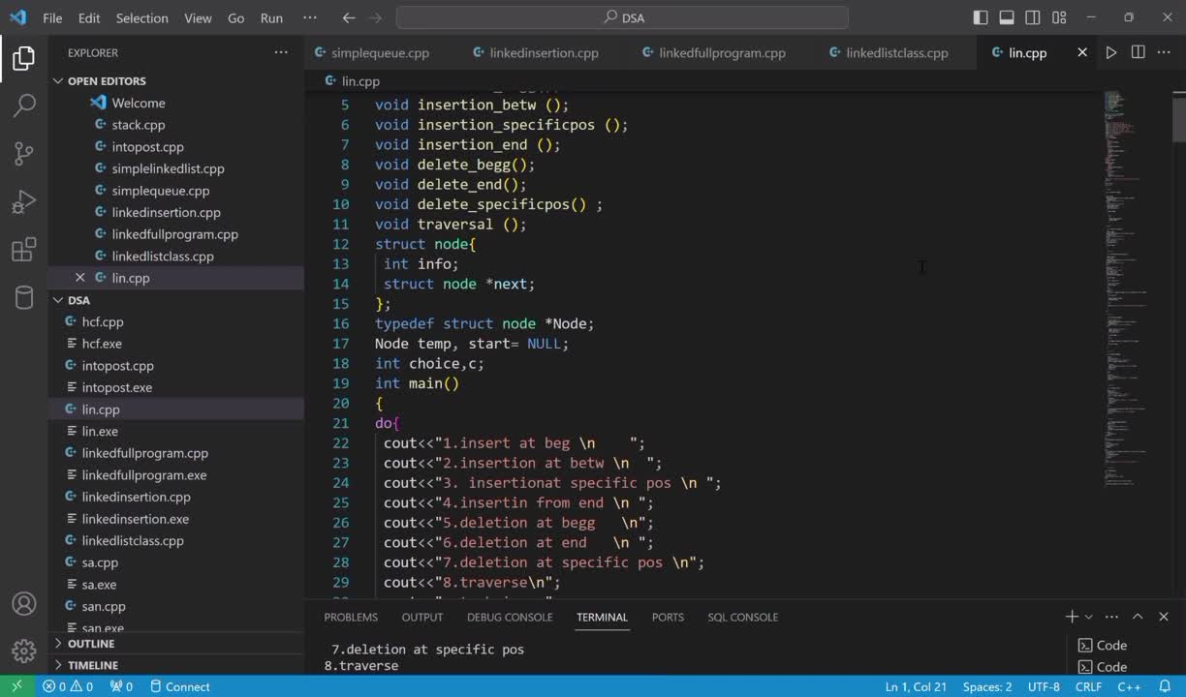Open Run and Debug view icon
The height and width of the screenshot is (697, 1186).
pyautogui.click(x=24, y=201)
